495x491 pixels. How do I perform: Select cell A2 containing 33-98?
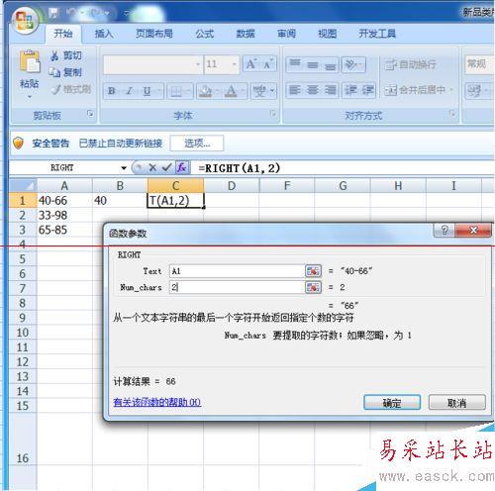point(64,216)
